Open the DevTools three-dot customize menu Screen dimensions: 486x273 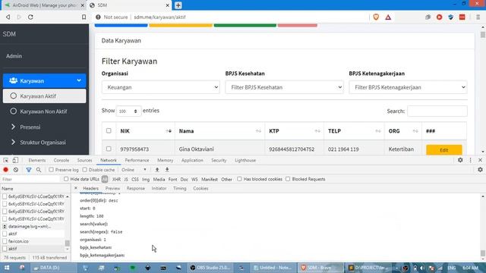tap(471, 160)
